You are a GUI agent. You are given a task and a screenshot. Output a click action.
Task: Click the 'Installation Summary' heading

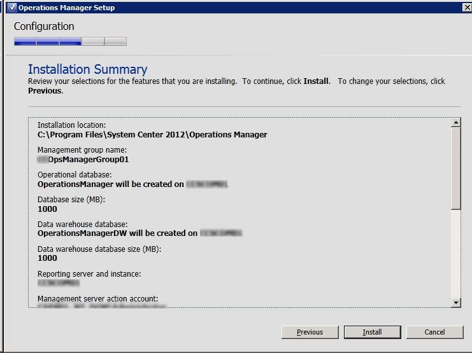88,69
